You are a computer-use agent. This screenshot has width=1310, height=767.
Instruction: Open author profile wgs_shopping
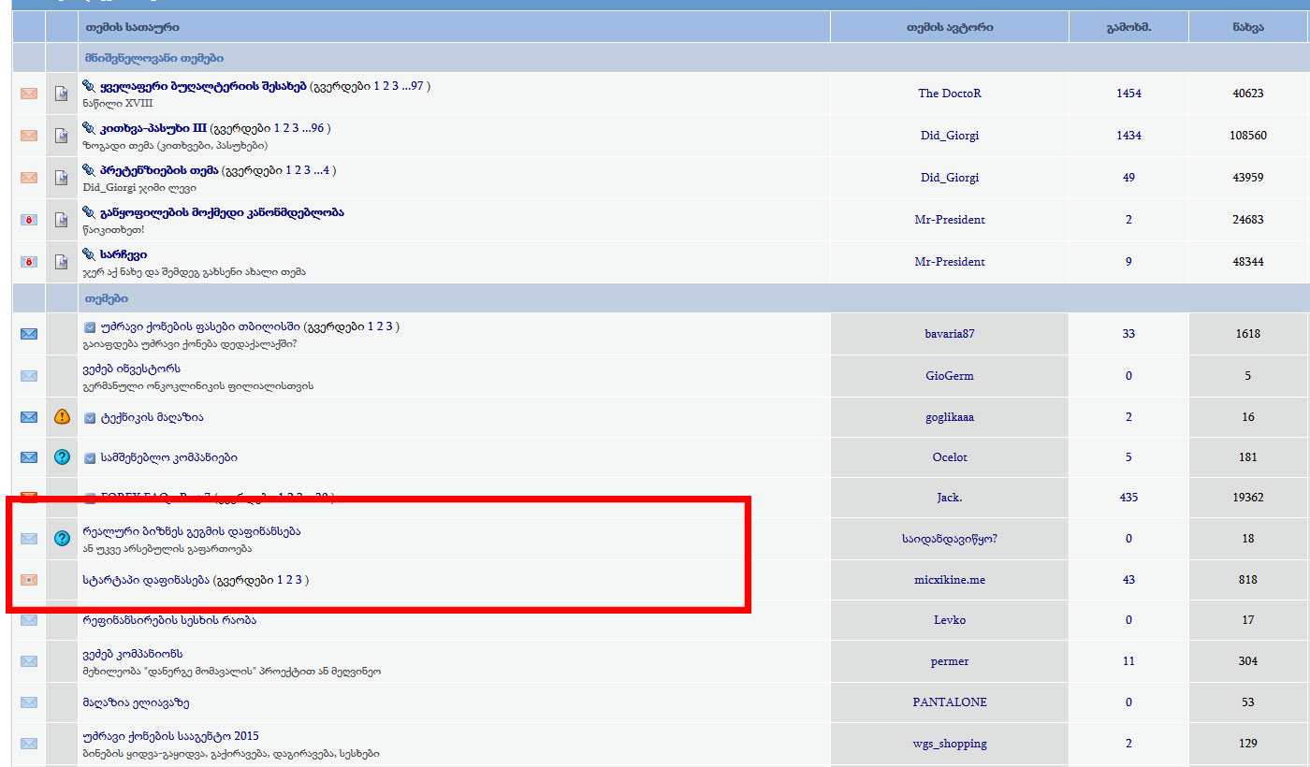pos(950,744)
